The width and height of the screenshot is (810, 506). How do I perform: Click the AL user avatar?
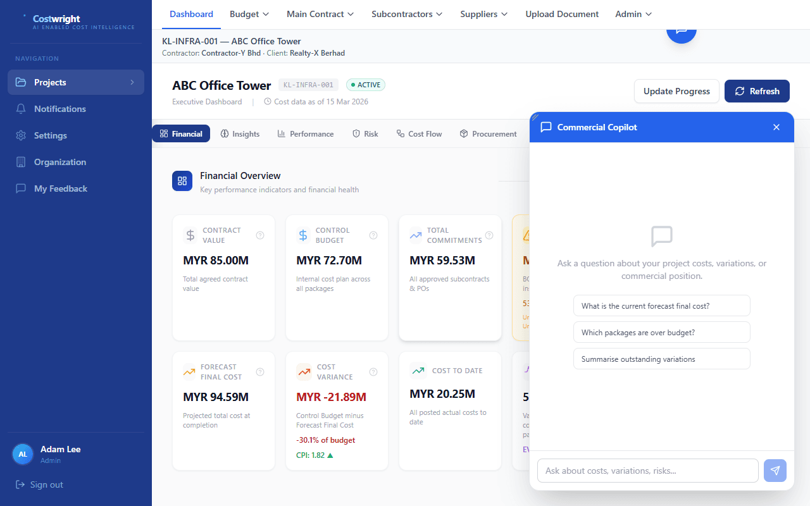[x=23, y=454]
